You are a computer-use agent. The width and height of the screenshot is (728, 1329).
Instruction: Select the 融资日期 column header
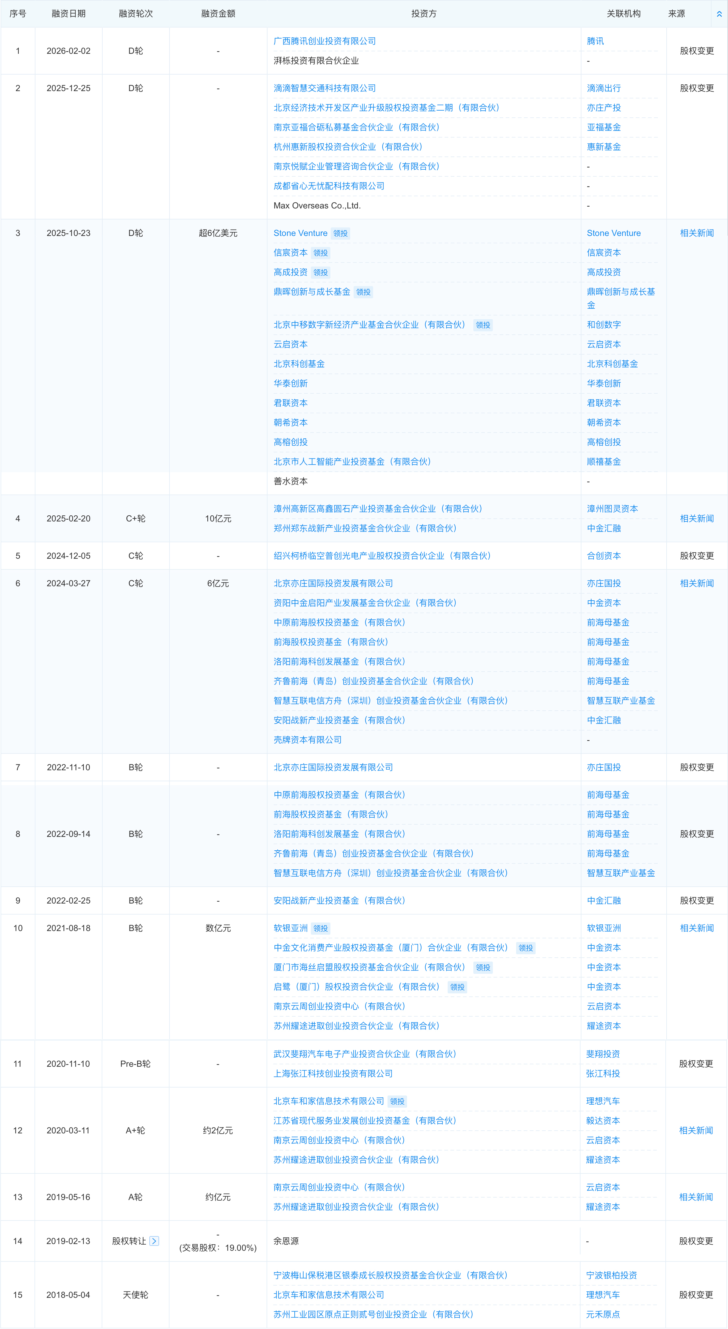(x=69, y=14)
